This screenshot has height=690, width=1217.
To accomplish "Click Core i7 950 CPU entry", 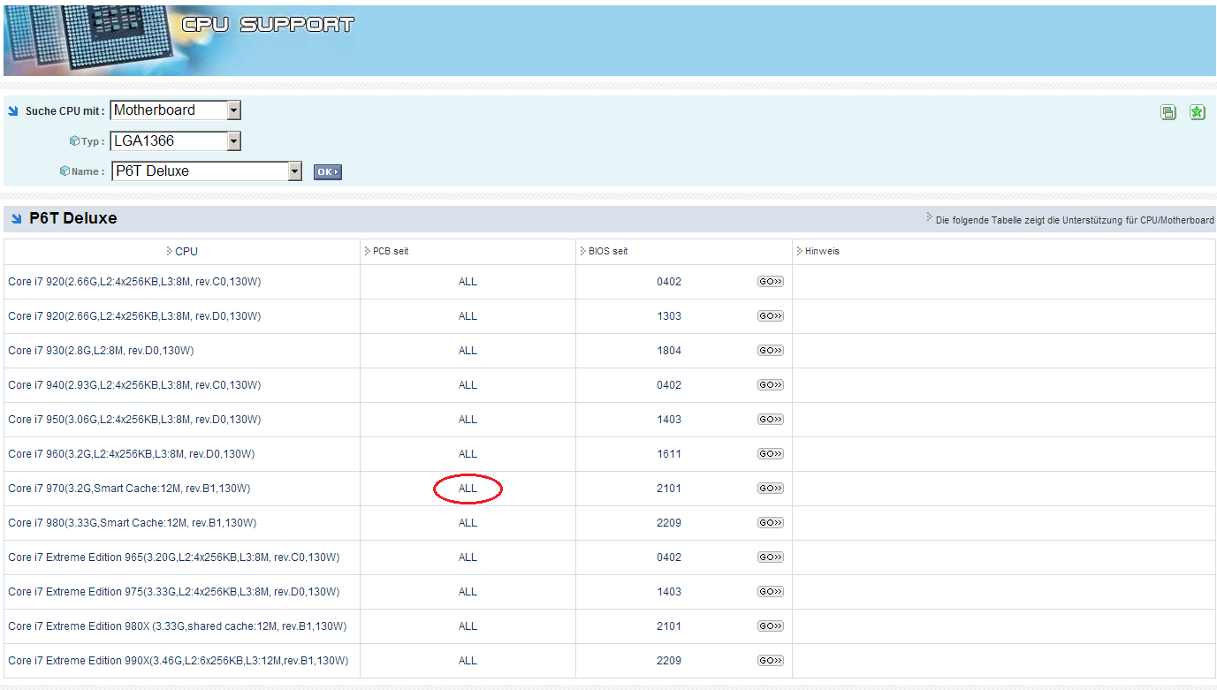I will (x=134, y=420).
